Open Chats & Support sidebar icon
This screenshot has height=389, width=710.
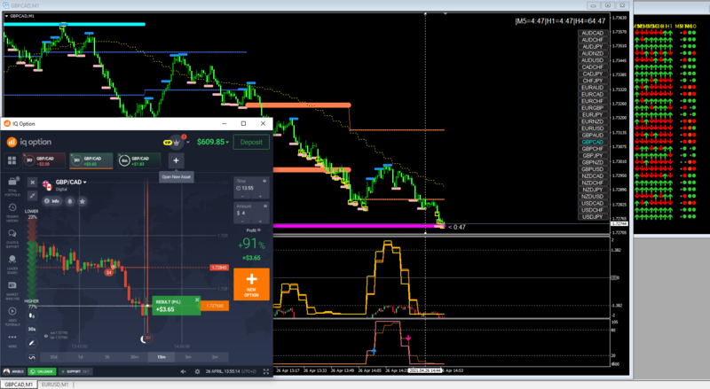click(12, 238)
